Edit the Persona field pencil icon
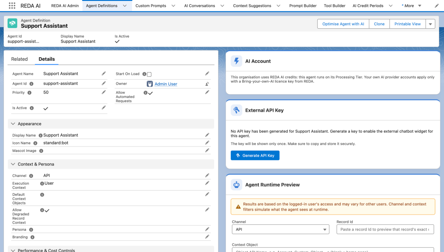 pyautogui.click(x=207, y=229)
